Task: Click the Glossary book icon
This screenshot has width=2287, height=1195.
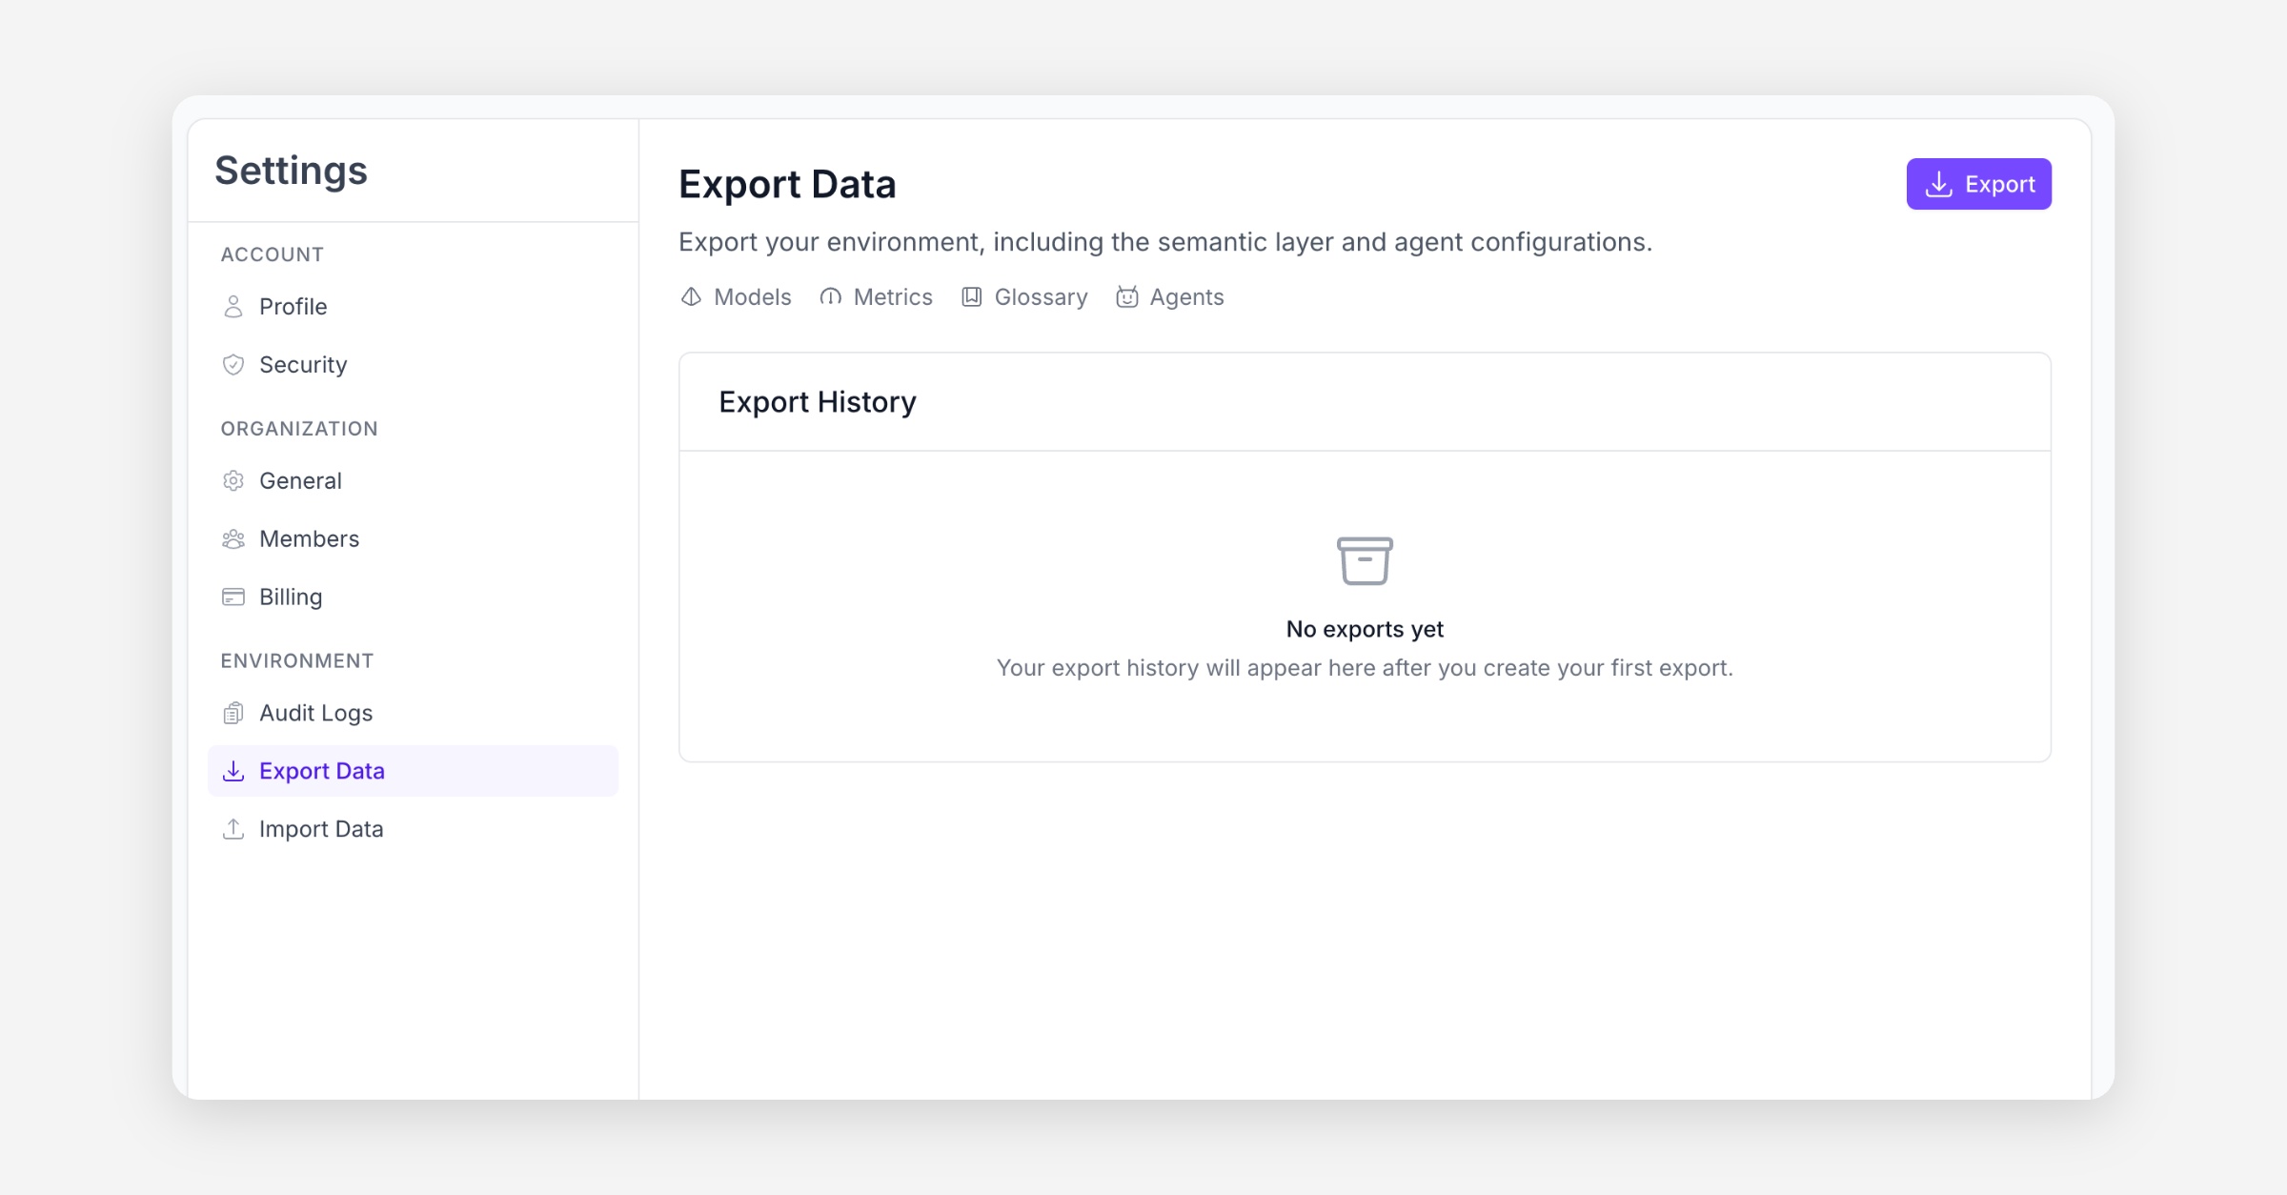Action: click(971, 297)
